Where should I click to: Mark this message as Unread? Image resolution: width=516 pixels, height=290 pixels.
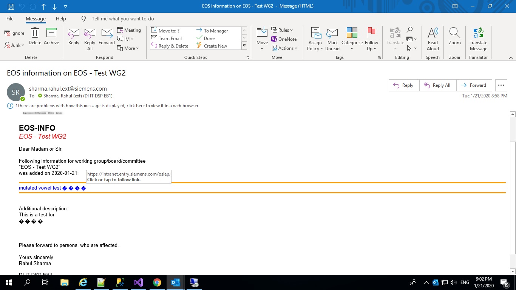point(332,39)
